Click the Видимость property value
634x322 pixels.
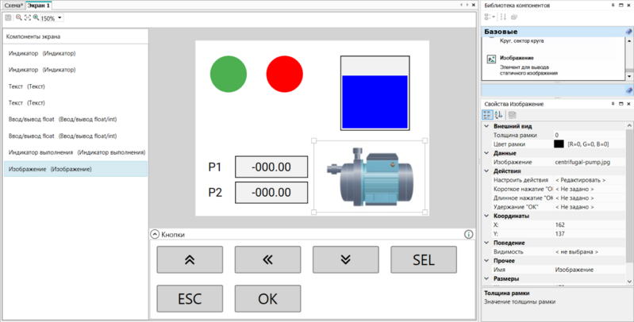tap(590, 251)
